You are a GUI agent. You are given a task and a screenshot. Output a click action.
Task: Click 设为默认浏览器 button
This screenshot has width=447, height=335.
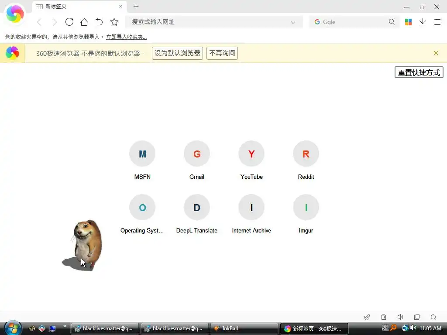177,53
